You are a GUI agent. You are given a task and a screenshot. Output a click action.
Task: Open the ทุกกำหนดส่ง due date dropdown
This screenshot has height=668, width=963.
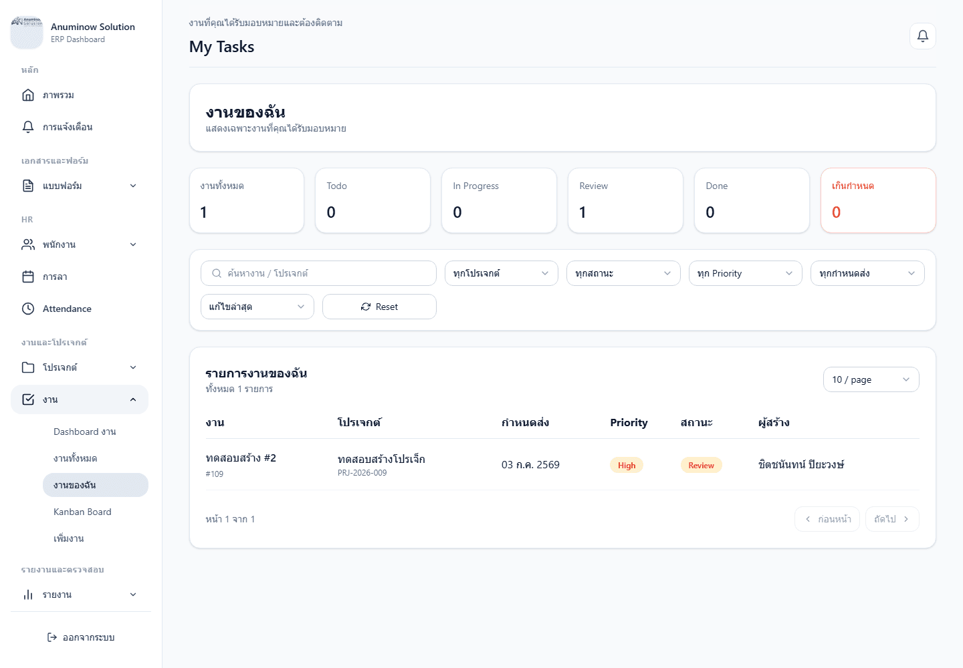tap(867, 273)
